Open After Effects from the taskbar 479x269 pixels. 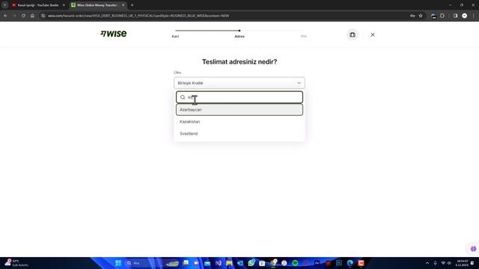point(317,263)
